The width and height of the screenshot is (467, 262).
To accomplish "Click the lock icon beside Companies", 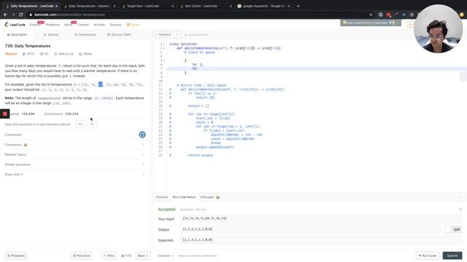I will point(26,145).
